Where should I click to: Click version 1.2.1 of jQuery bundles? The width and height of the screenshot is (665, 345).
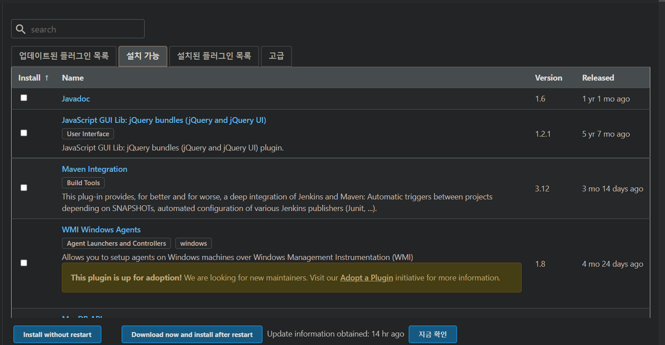[543, 134]
